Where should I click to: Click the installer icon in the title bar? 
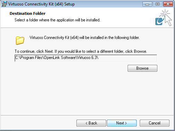(x=4, y=4)
